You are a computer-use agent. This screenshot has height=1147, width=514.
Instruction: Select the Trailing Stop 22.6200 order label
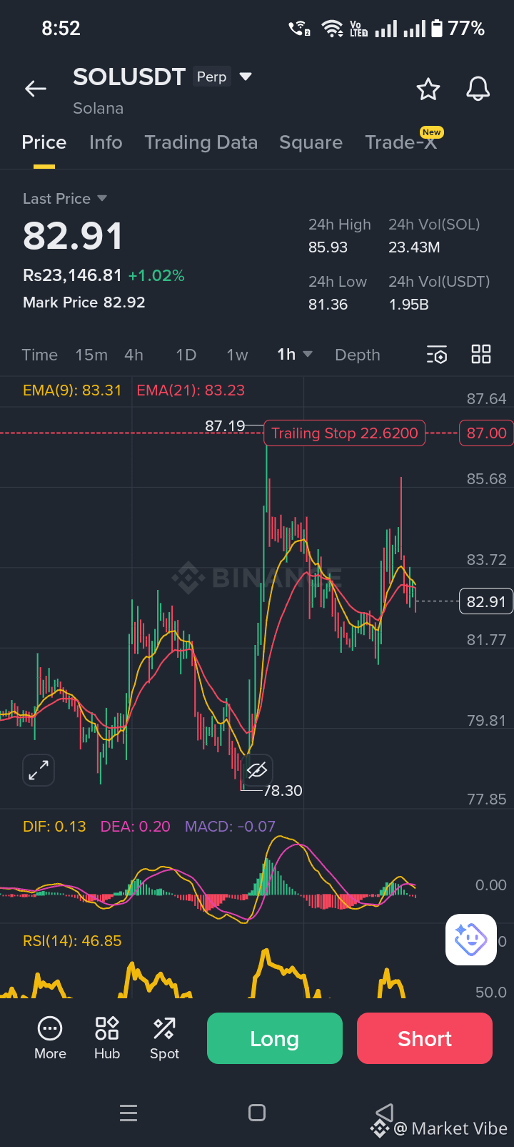[x=345, y=433]
